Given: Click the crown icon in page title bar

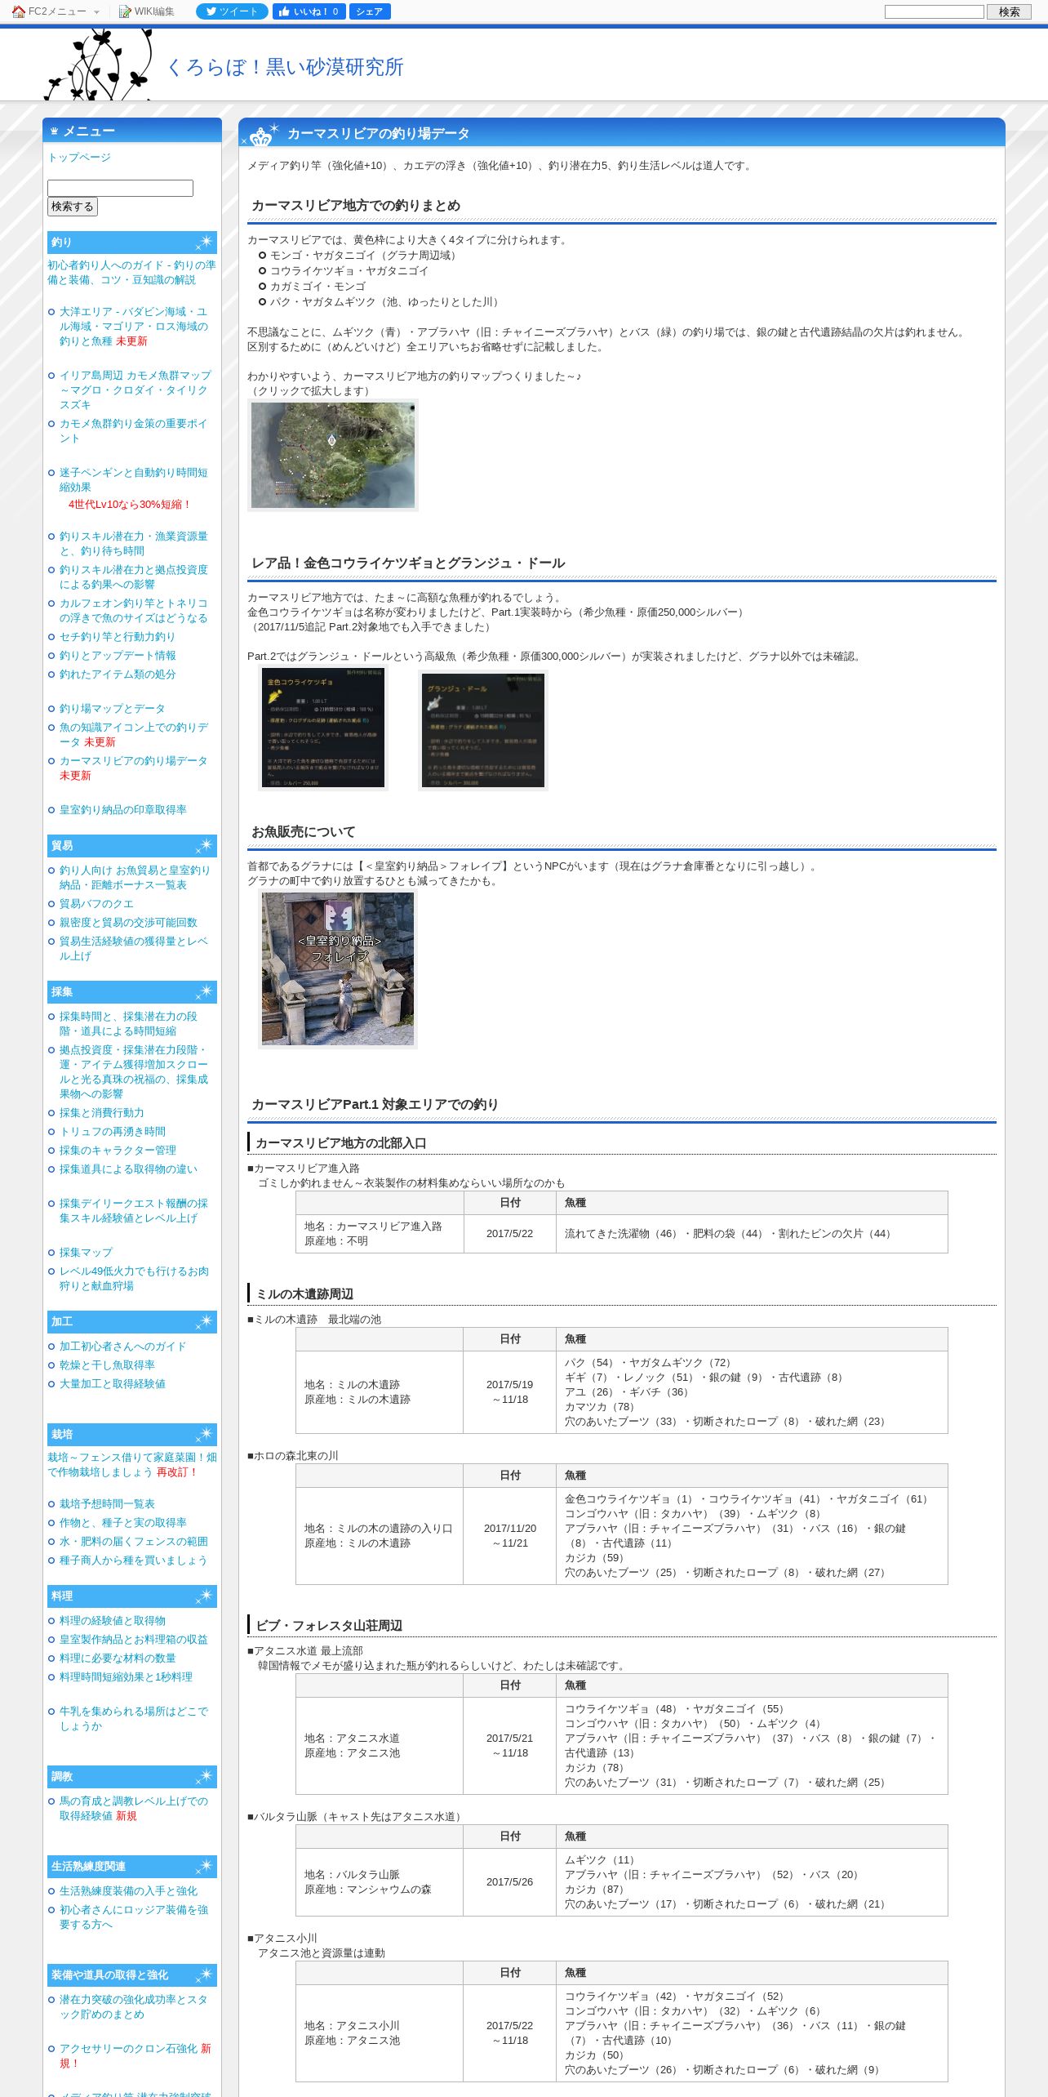Looking at the screenshot, I should pyautogui.click(x=261, y=136).
